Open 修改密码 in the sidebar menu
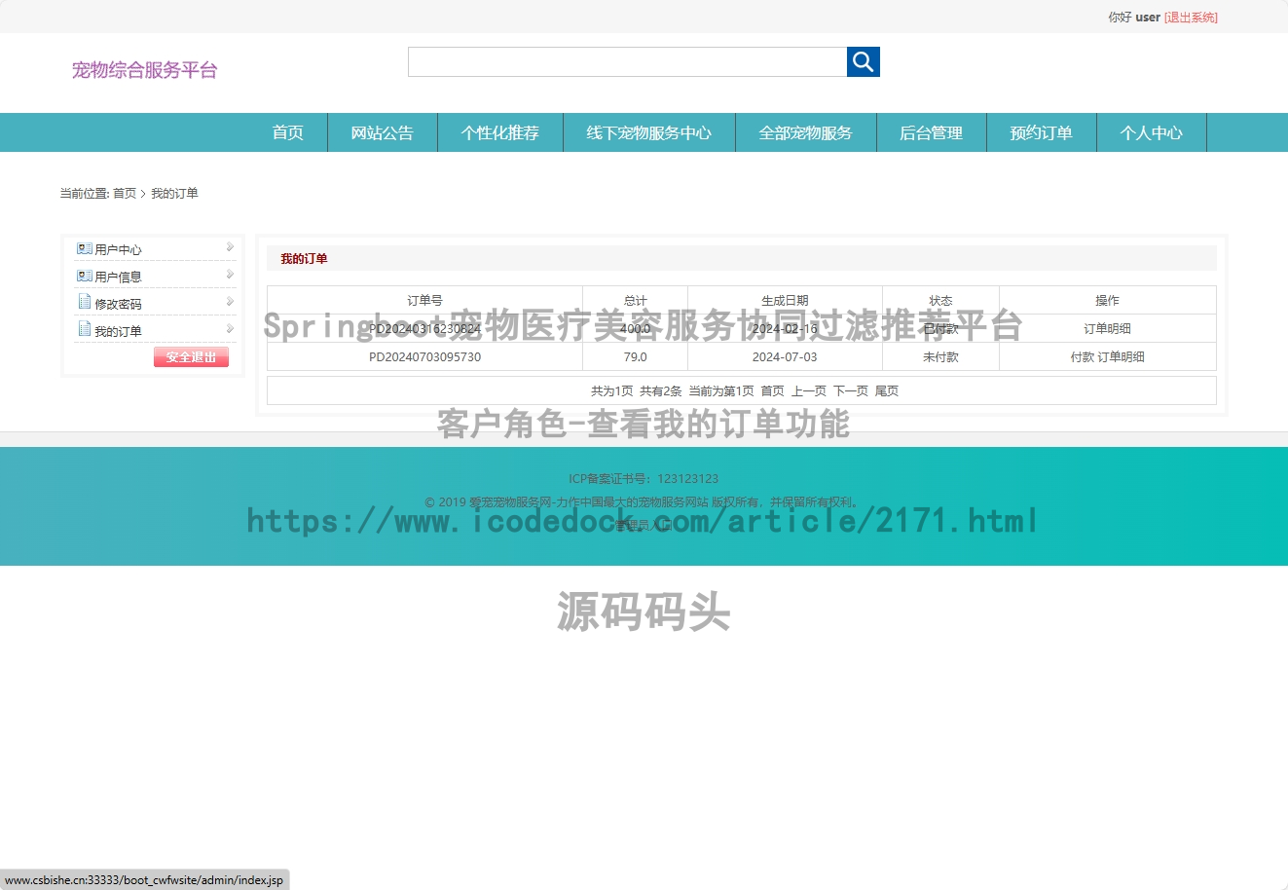Image resolution: width=1288 pixels, height=890 pixels. tap(118, 305)
